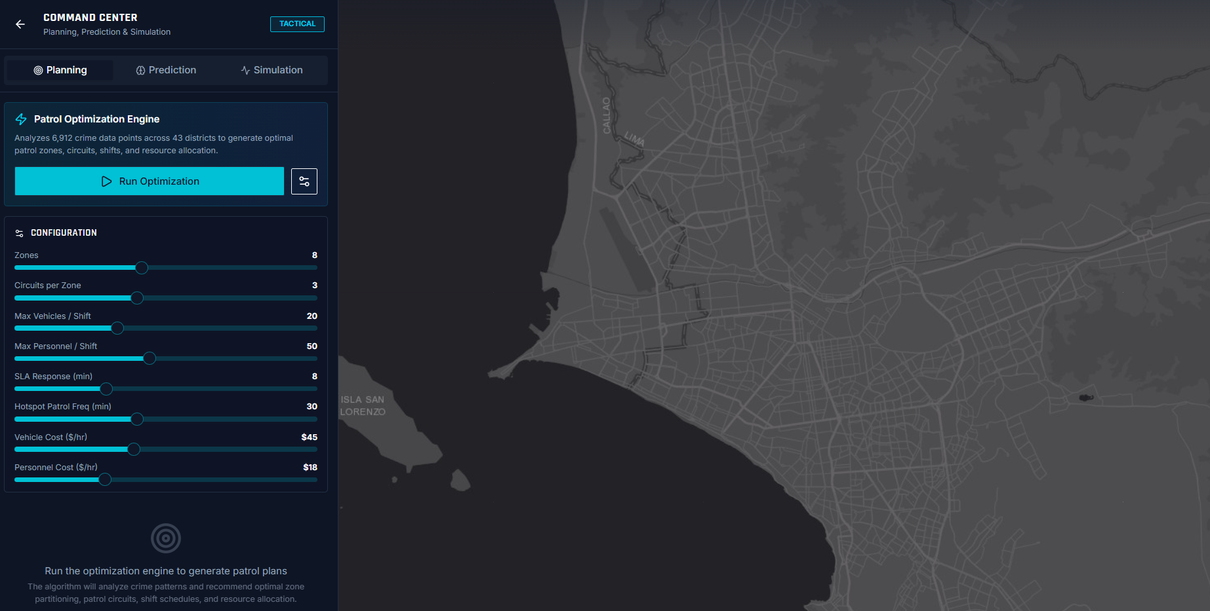Click the Hotspot Patrol Freq value 30
Screen dimensions: 1210x611
(312, 407)
